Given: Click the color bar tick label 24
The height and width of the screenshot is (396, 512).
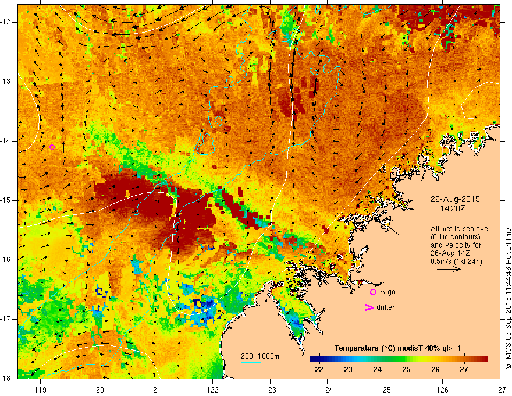Looking at the screenshot, I should [377, 370].
